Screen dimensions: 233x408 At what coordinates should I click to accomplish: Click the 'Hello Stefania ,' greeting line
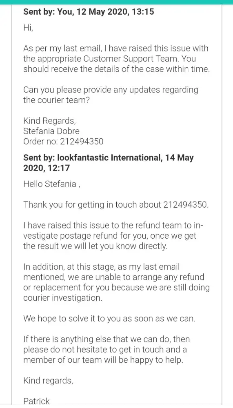pos(52,184)
